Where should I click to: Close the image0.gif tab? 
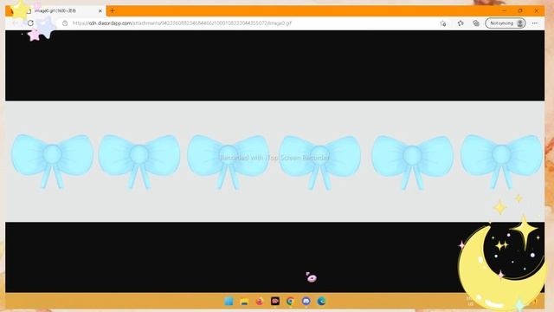click(100, 11)
